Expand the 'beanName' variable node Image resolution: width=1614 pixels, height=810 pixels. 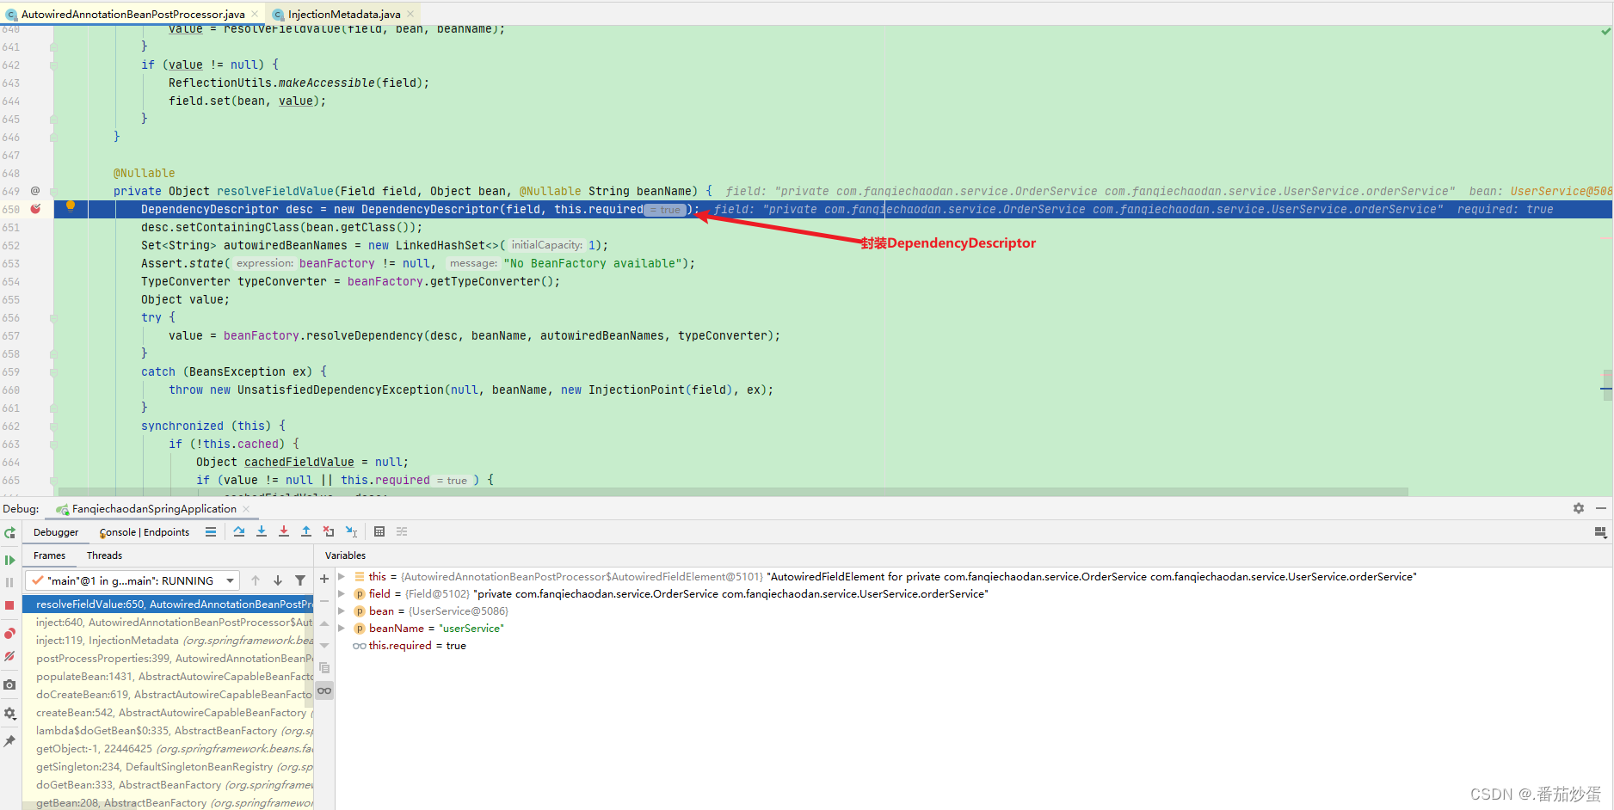click(342, 629)
